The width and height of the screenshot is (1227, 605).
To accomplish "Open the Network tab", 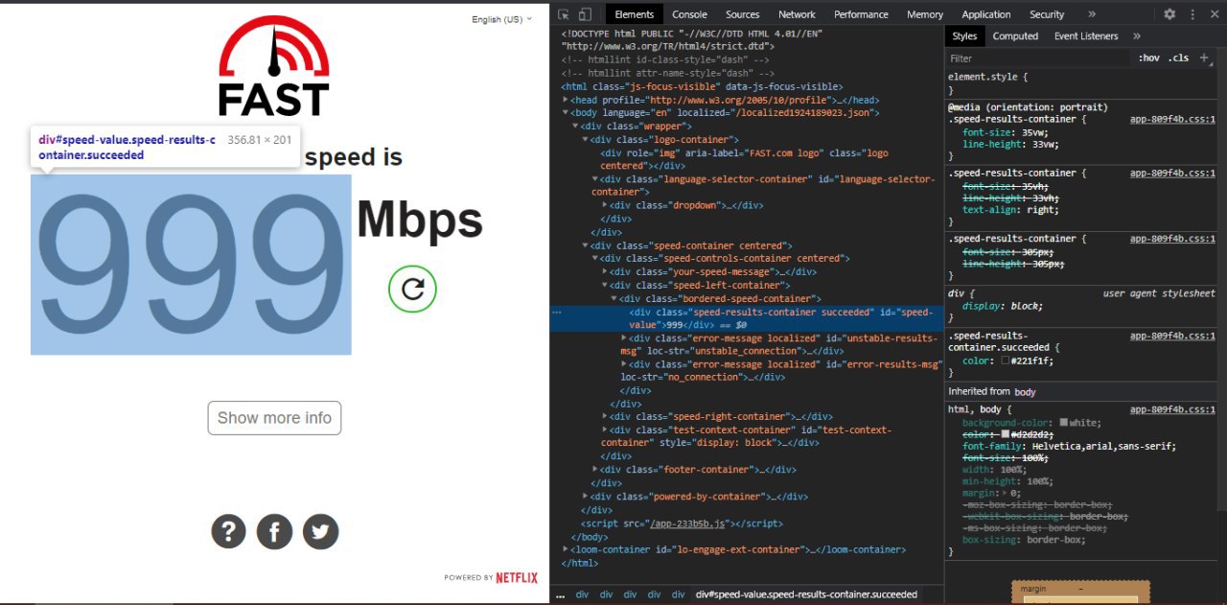I will pyautogui.click(x=797, y=14).
